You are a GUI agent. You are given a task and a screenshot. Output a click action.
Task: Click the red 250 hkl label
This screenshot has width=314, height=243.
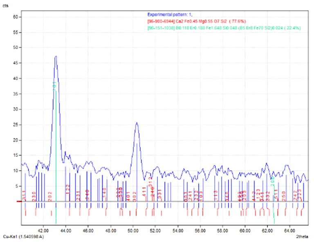pyautogui.click(x=284, y=195)
